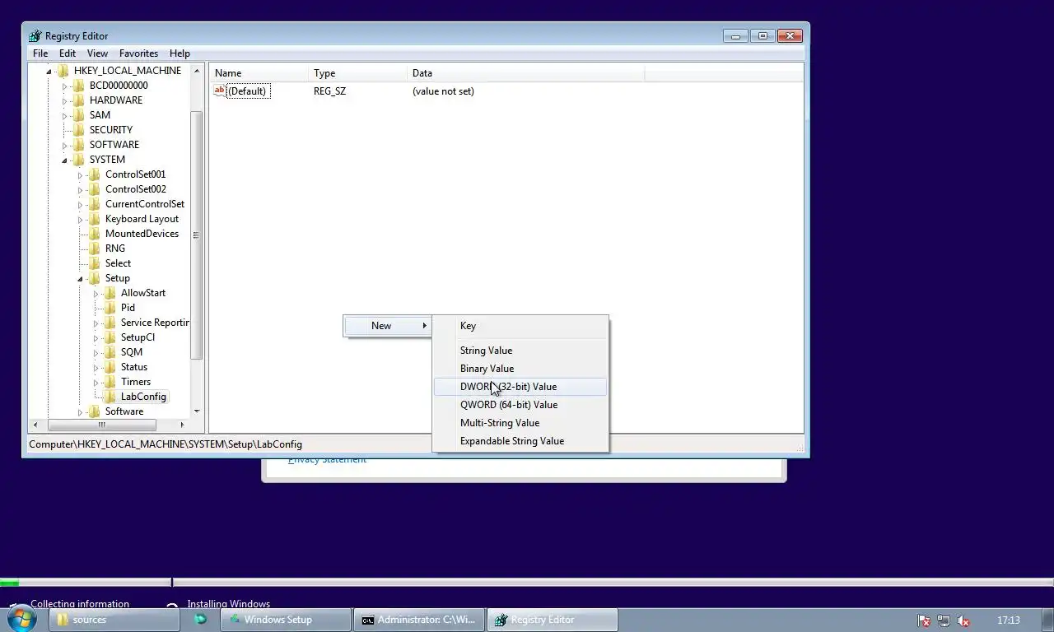The width and height of the screenshot is (1054, 632).
Task: Switch to sources folder taskbar button
Action: 114,620
